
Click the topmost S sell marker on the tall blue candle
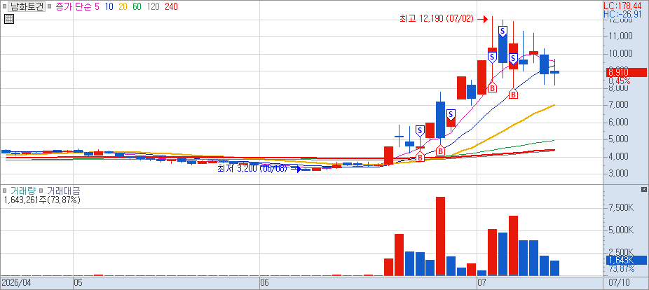point(503,31)
